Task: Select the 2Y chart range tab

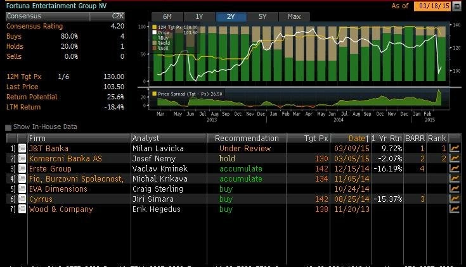Action: tap(231, 16)
